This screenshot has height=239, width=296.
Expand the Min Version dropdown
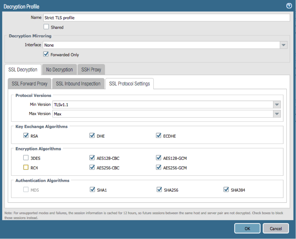277,105
